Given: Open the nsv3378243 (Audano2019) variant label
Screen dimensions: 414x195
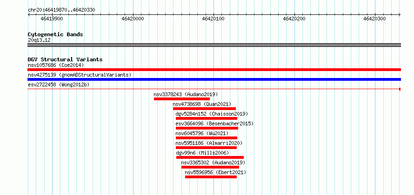Looking at the screenshot, I should pyautogui.click(x=186, y=94).
